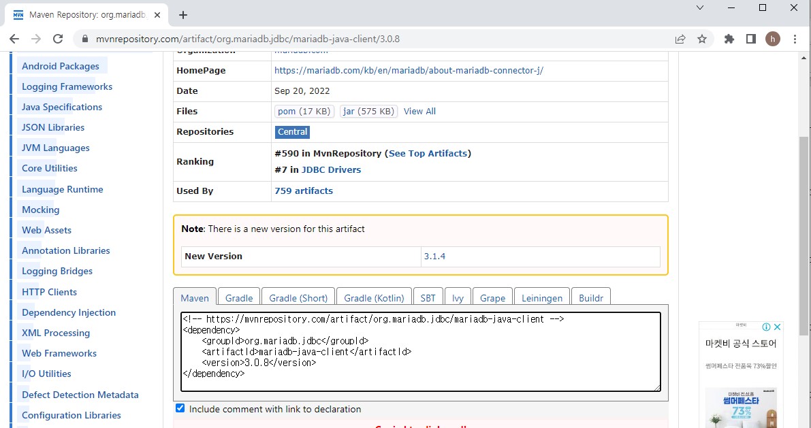Open See Top Artifacts link
Image resolution: width=811 pixels, height=428 pixels.
(428, 154)
